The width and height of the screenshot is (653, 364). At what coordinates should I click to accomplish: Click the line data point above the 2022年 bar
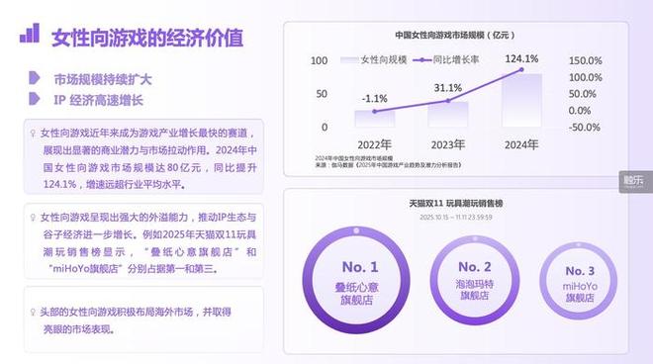pos(374,111)
